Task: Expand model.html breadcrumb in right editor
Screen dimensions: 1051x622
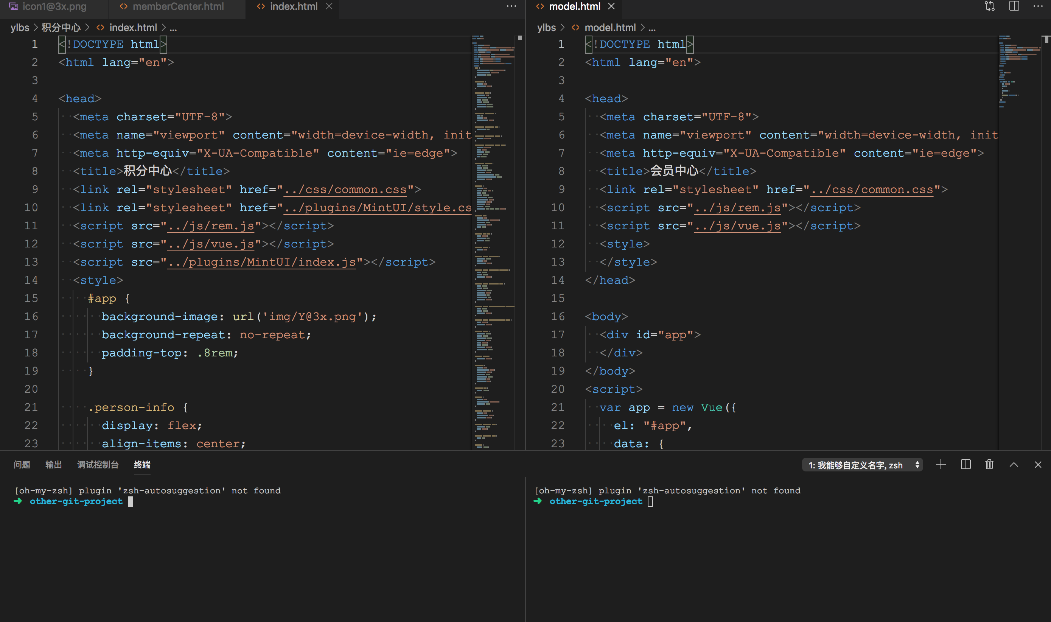Action: [610, 28]
